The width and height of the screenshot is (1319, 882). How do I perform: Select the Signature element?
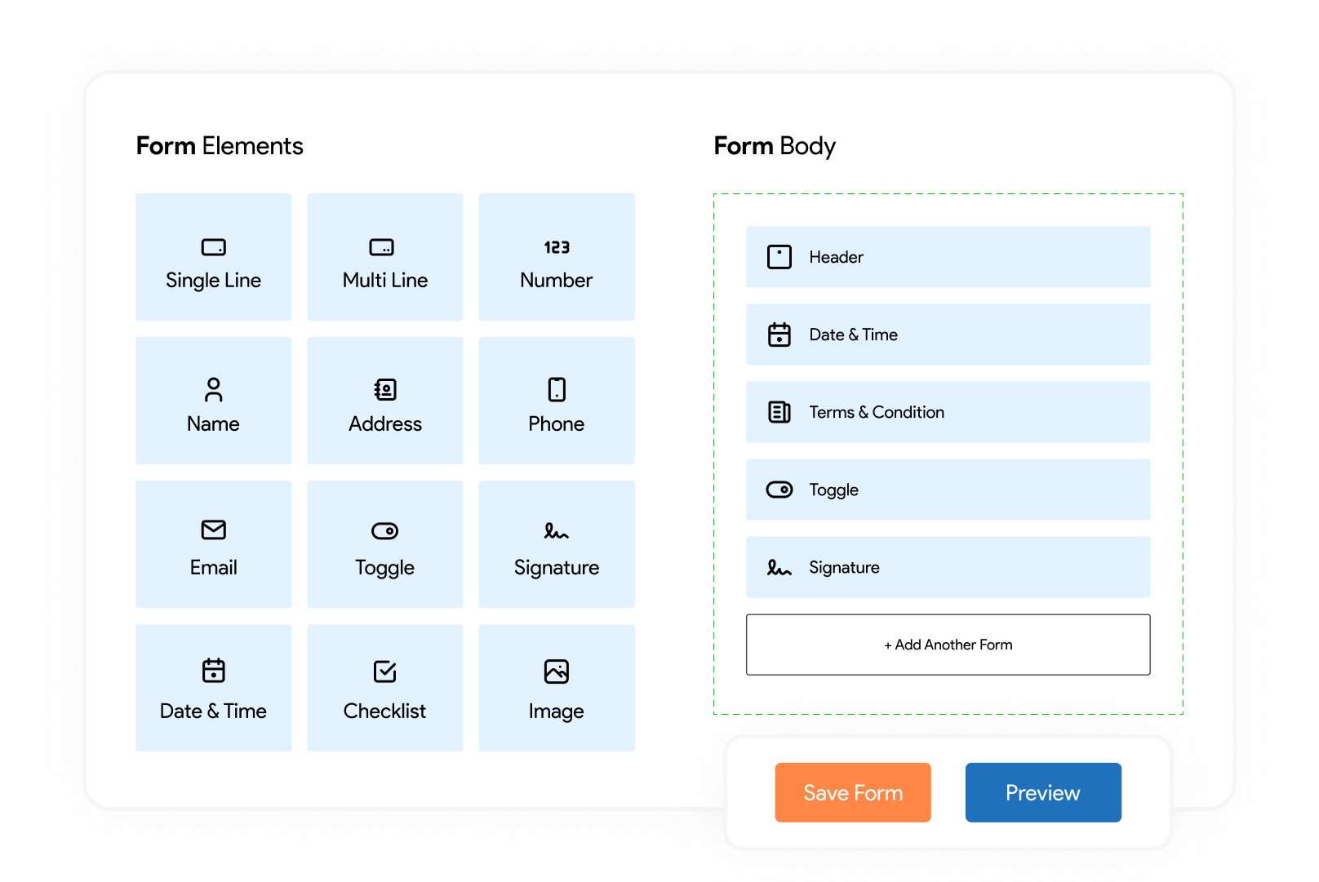[x=556, y=543]
